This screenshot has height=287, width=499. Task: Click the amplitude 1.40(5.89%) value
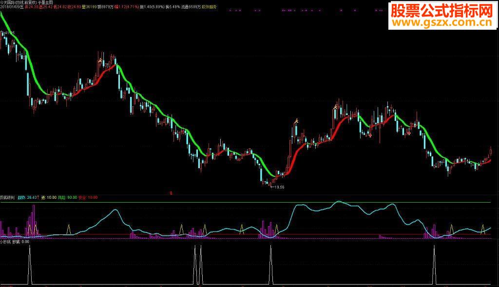pyautogui.click(x=152, y=7)
